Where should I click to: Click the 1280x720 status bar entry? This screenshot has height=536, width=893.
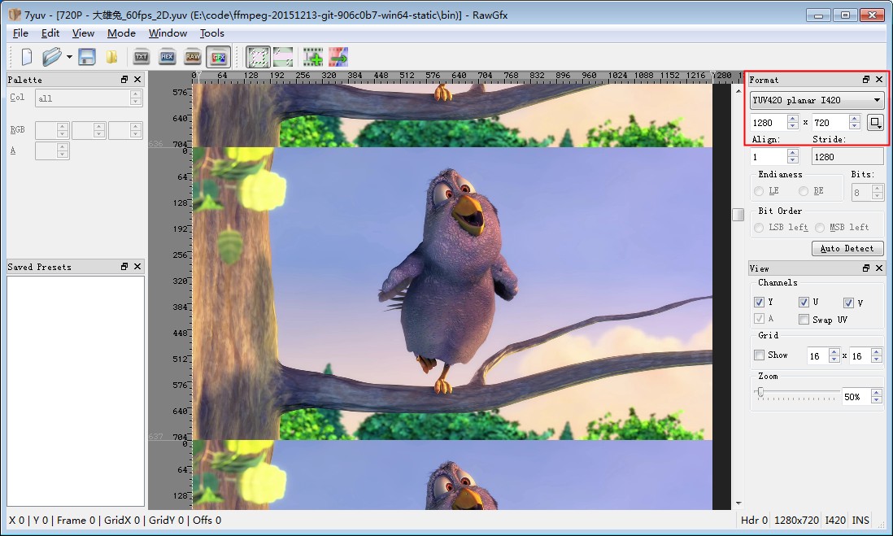point(796,520)
